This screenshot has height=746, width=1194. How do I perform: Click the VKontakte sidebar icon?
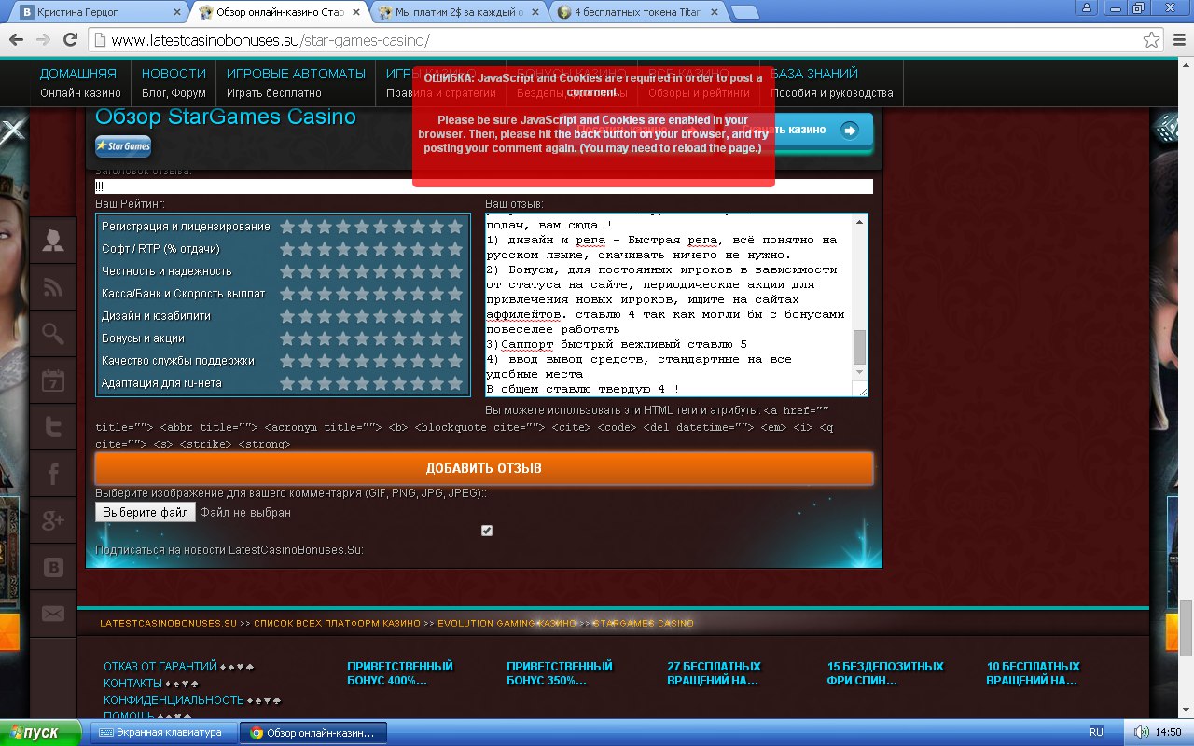[x=53, y=567]
